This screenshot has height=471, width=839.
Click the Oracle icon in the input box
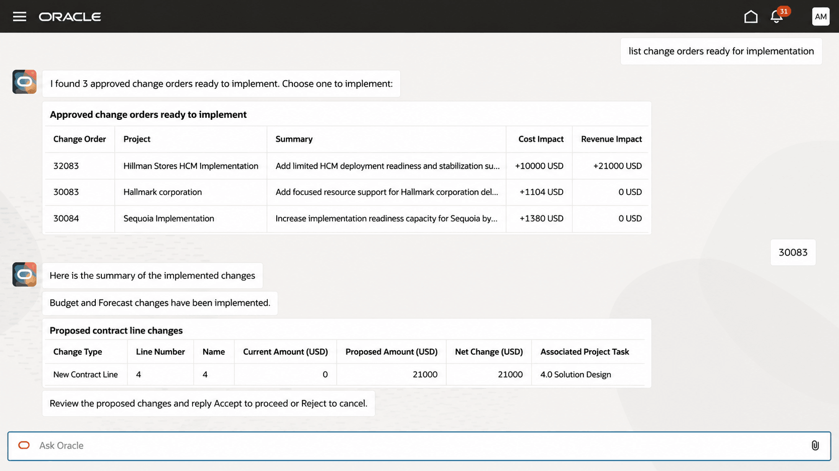[x=24, y=445]
